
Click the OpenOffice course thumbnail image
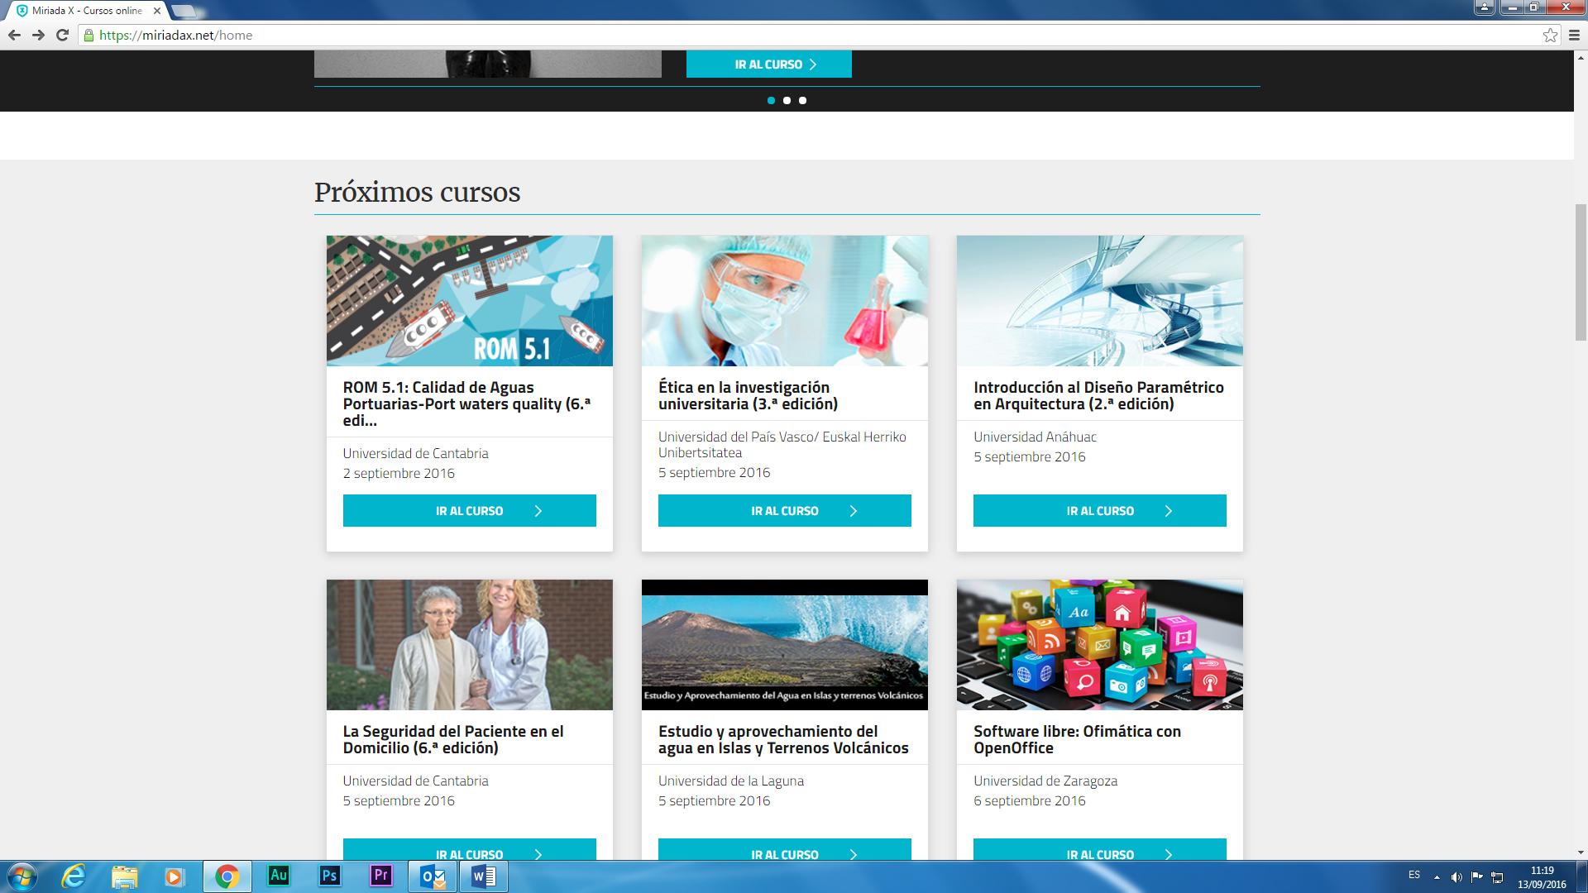[1099, 644]
